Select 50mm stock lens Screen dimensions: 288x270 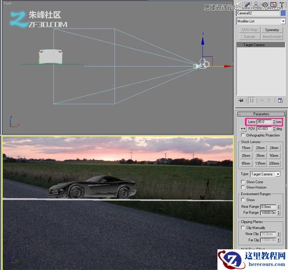274,156
